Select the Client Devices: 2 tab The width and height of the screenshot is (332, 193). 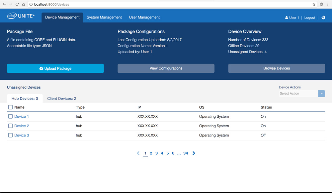[62, 98]
